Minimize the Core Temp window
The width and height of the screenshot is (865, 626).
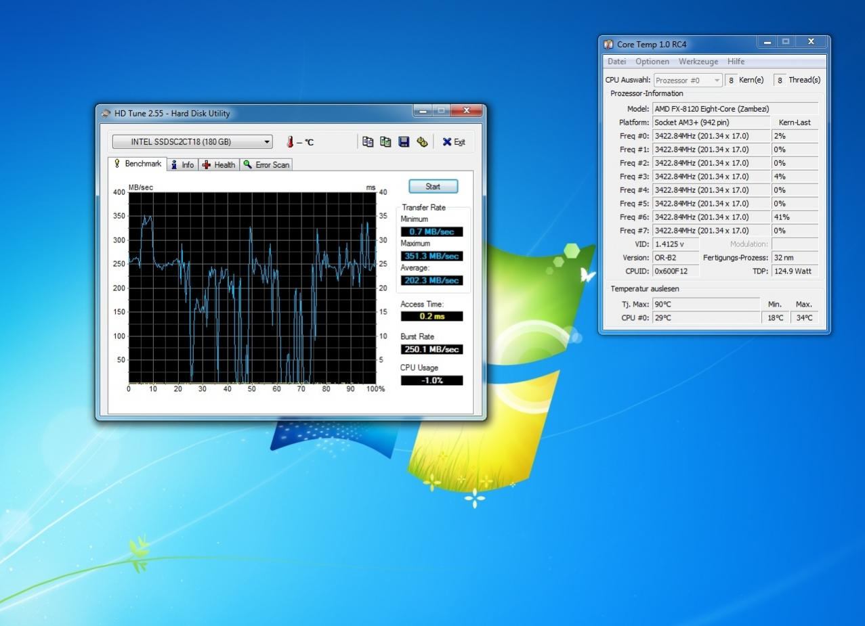point(767,42)
